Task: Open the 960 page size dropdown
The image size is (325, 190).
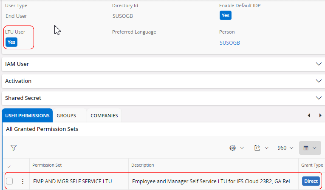Action: pyautogui.click(x=285, y=148)
